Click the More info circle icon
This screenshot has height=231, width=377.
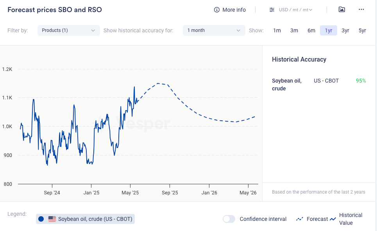click(217, 10)
